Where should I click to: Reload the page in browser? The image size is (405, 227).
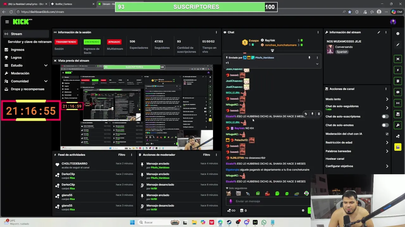coord(11,12)
